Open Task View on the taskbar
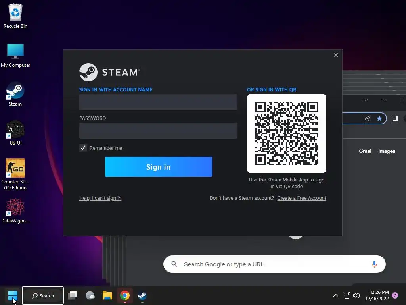The image size is (406, 305). point(73,295)
